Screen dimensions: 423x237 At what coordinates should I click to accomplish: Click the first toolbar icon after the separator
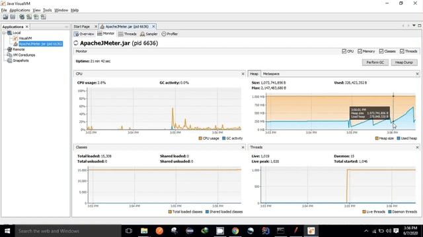coord(22,17)
